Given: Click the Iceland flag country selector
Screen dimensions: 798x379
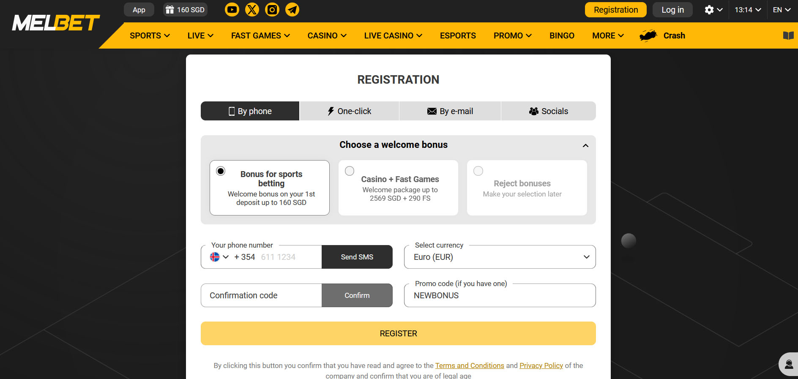Looking at the screenshot, I should (215, 257).
